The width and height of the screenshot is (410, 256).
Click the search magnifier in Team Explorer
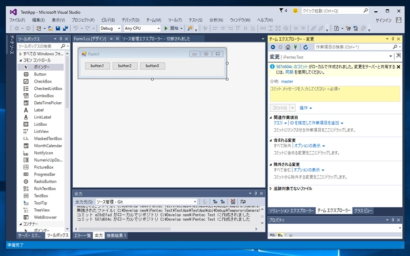395,47
